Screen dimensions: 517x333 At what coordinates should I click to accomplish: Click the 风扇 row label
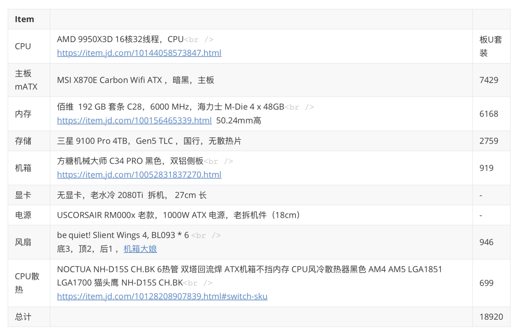(23, 242)
